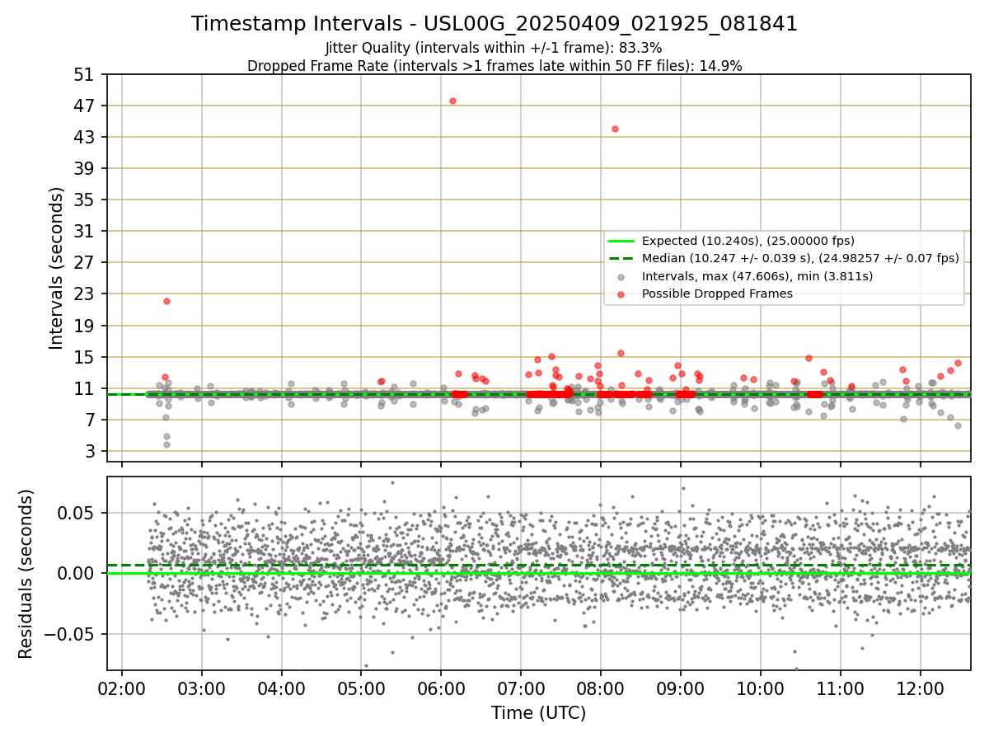The height and width of the screenshot is (742, 989).
Task: Click the 'Residuals (seconds)' y-axis label
Action: tap(26, 574)
